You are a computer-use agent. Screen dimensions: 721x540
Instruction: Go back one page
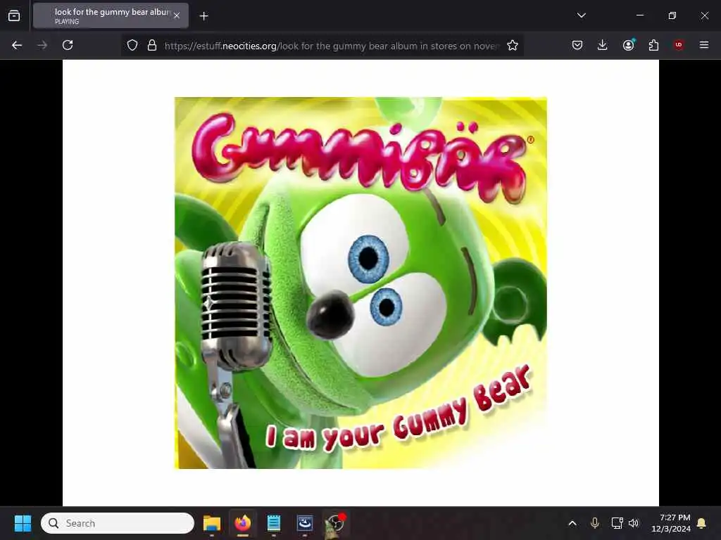(x=17, y=45)
